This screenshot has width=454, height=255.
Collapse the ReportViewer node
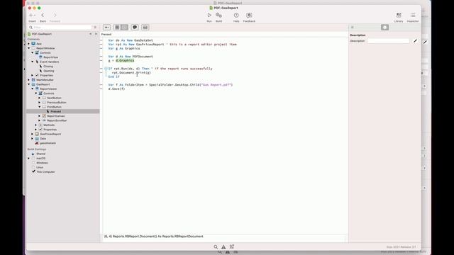click(x=33, y=89)
